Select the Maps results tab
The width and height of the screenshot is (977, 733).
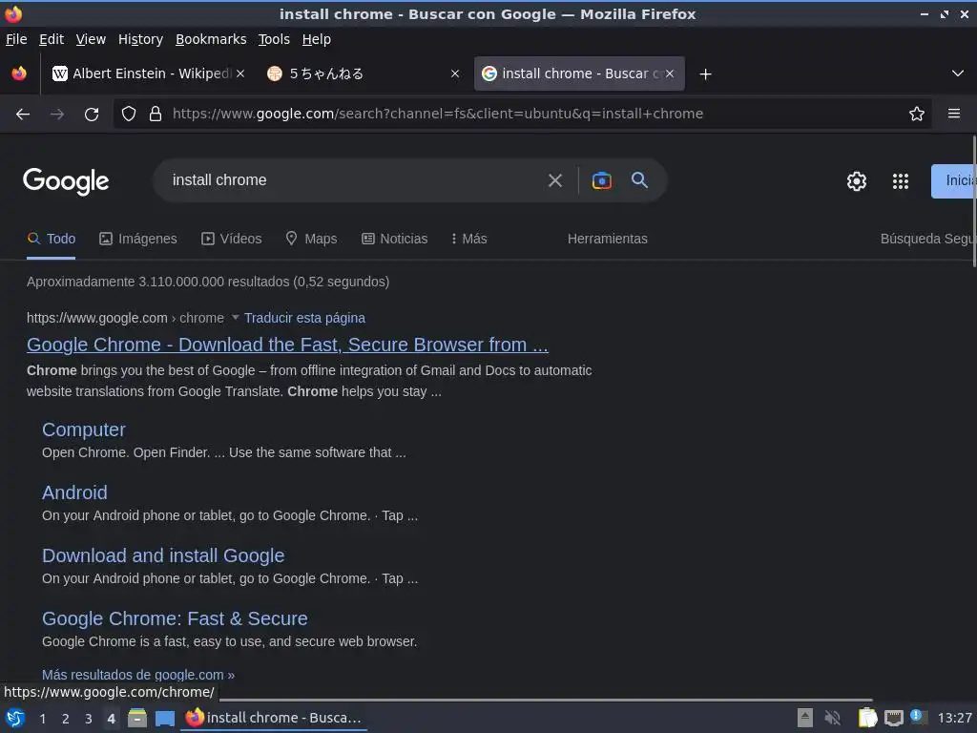point(311,239)
